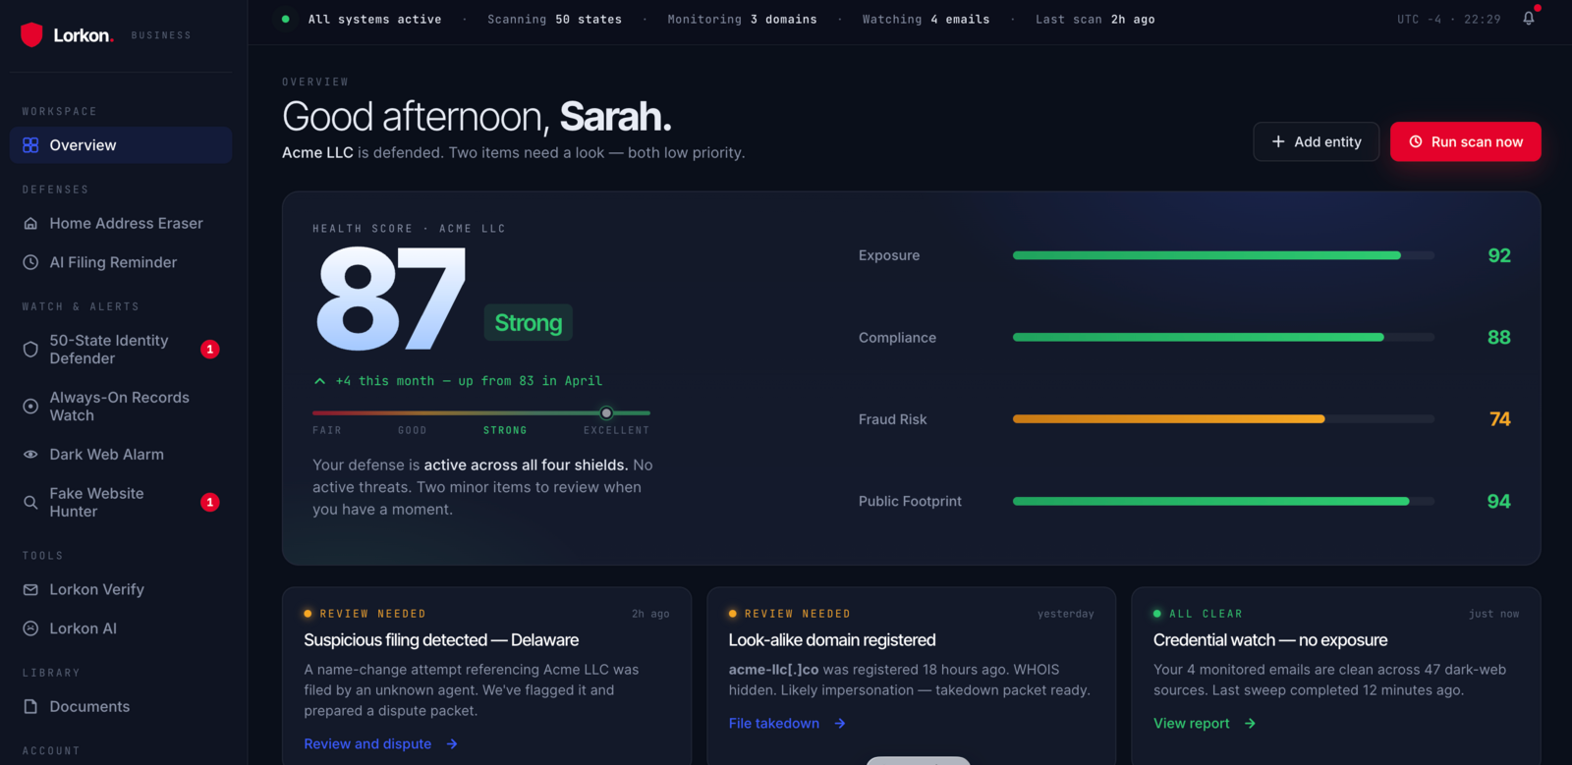Screen dimensions: 1572x765
Task: Click the UTC -4 · 22:29 clock
Action: pos(1448,19)
